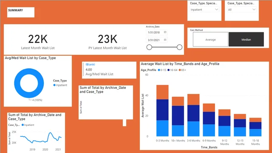The width and height of the screenshot is (272, 153).
Task: Click the 4.00 Avg/Med Wait List value
Action: click(x=89, y=70)
